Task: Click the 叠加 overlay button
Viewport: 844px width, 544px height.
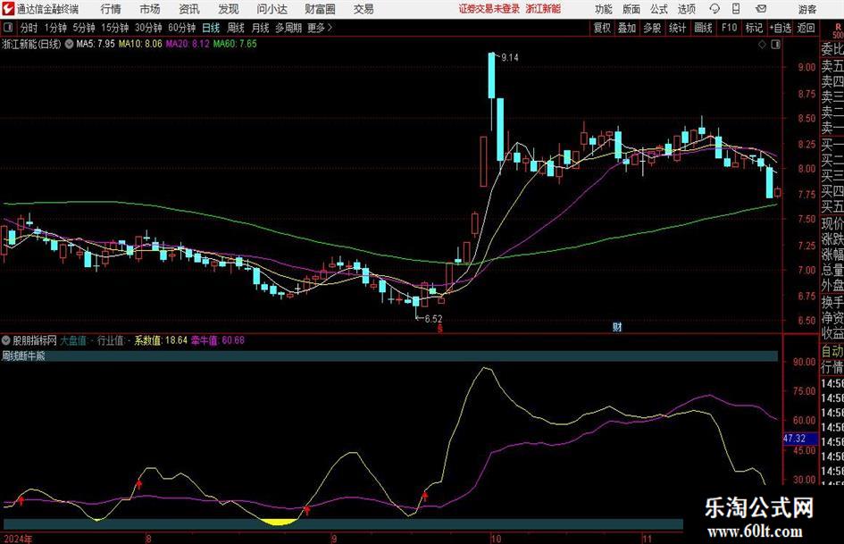Action: point(627,28)
